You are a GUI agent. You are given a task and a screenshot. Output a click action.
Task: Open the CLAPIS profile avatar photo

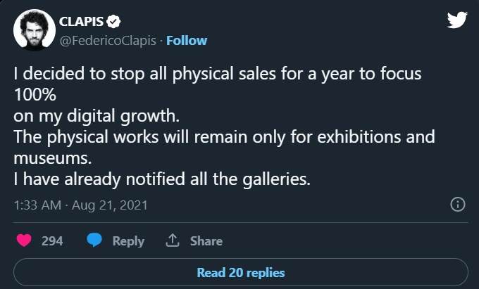(x=35, y=30)
